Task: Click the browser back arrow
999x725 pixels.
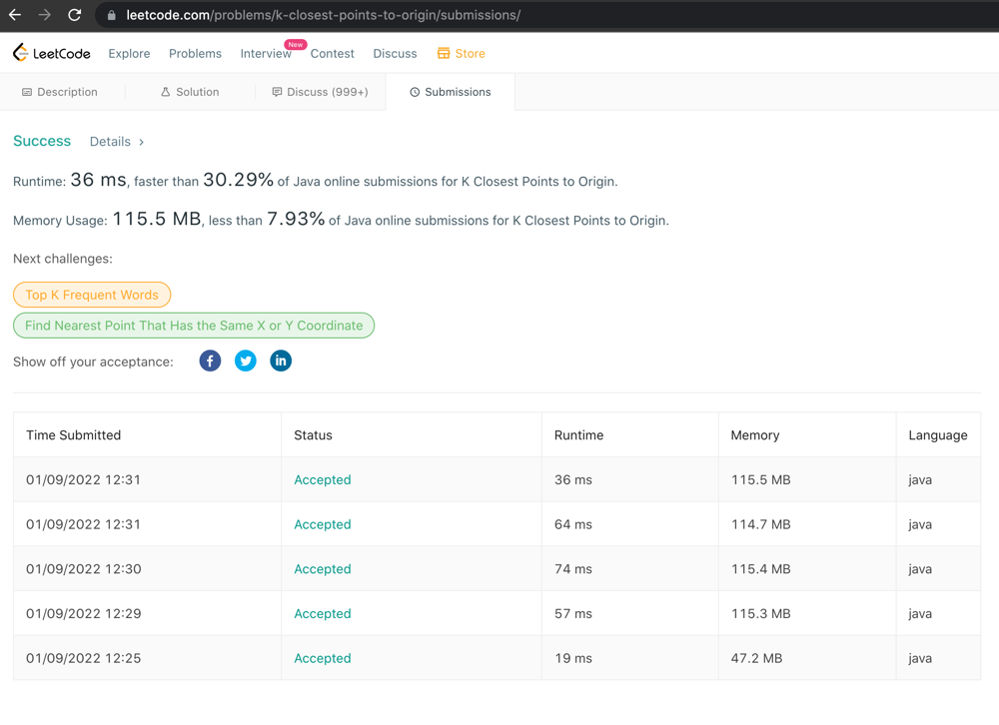Action: [x=15, y=15]
